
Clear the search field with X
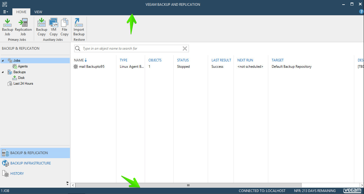(185, 49)
